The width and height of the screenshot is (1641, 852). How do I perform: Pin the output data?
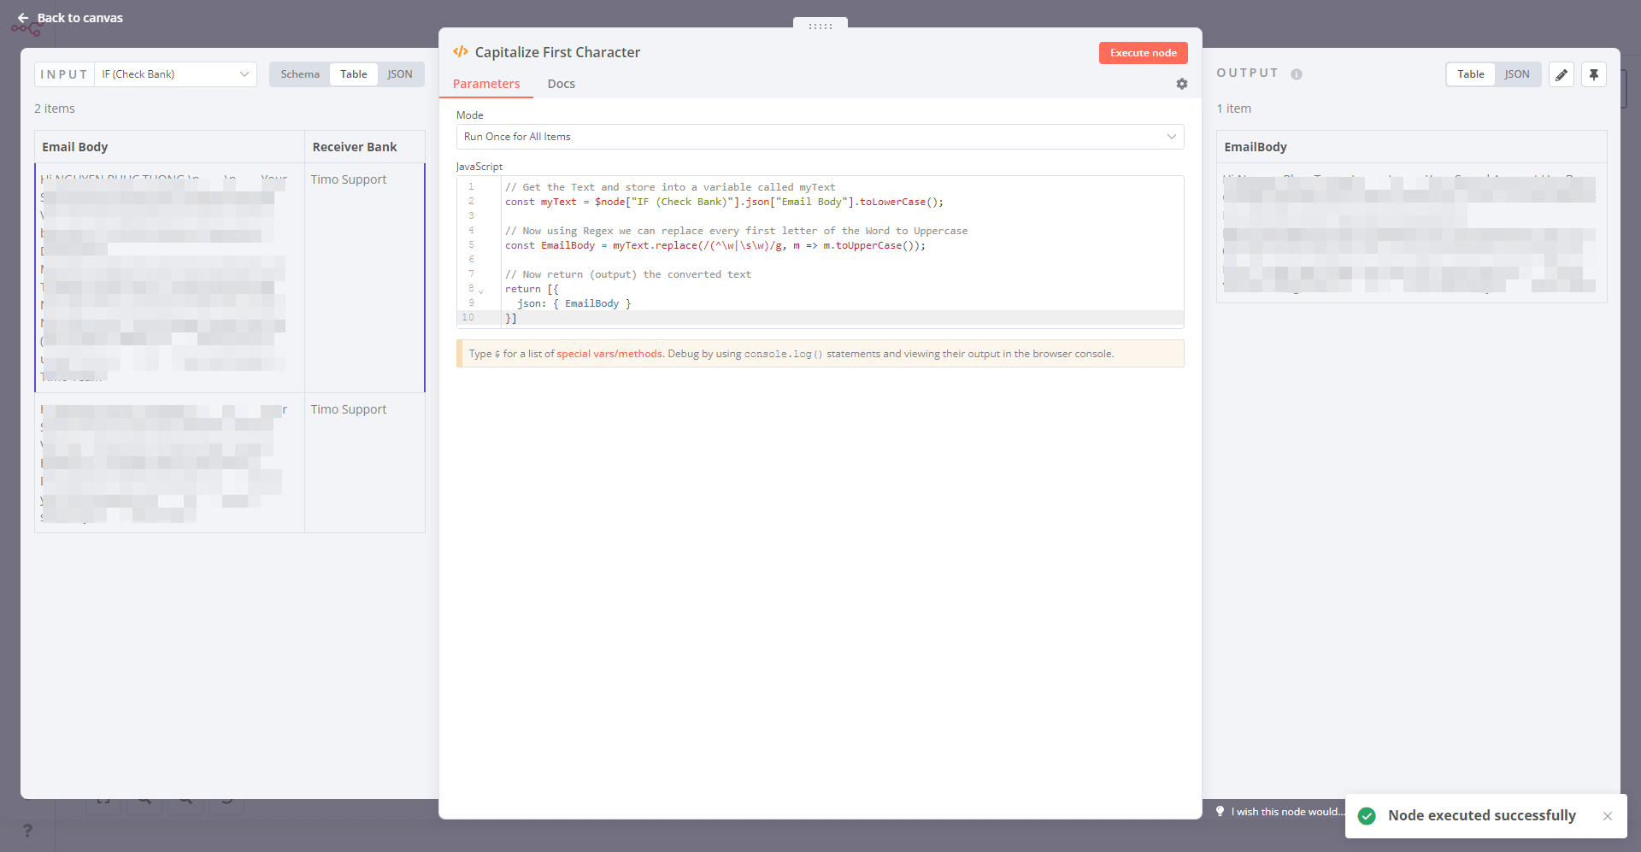1593,74
